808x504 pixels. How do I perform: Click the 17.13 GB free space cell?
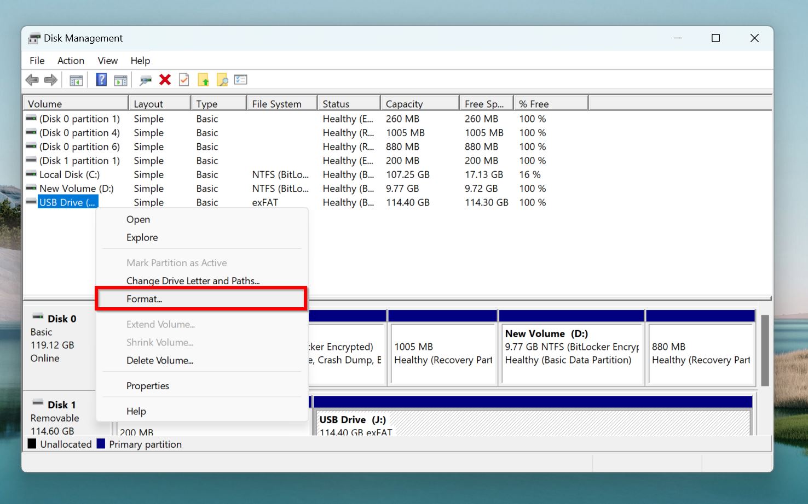coord(484,174)
